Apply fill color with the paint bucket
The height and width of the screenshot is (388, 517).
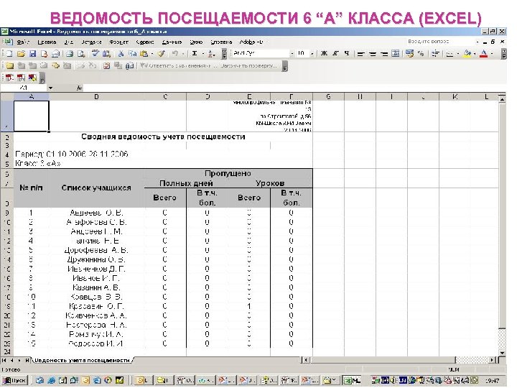pos(467,53)
